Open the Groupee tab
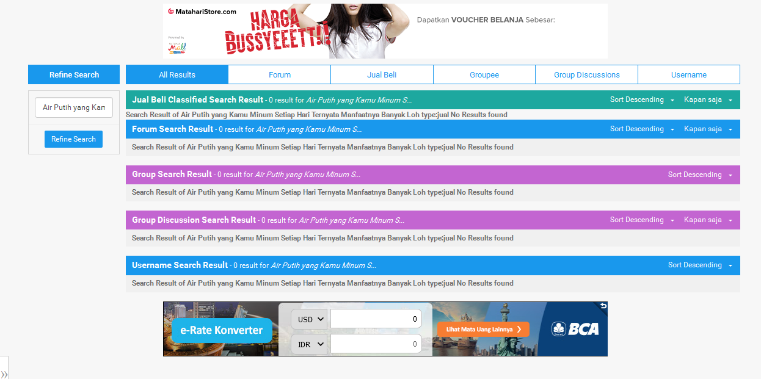Screen dimensions: 761x379 (x=484, y=75)
